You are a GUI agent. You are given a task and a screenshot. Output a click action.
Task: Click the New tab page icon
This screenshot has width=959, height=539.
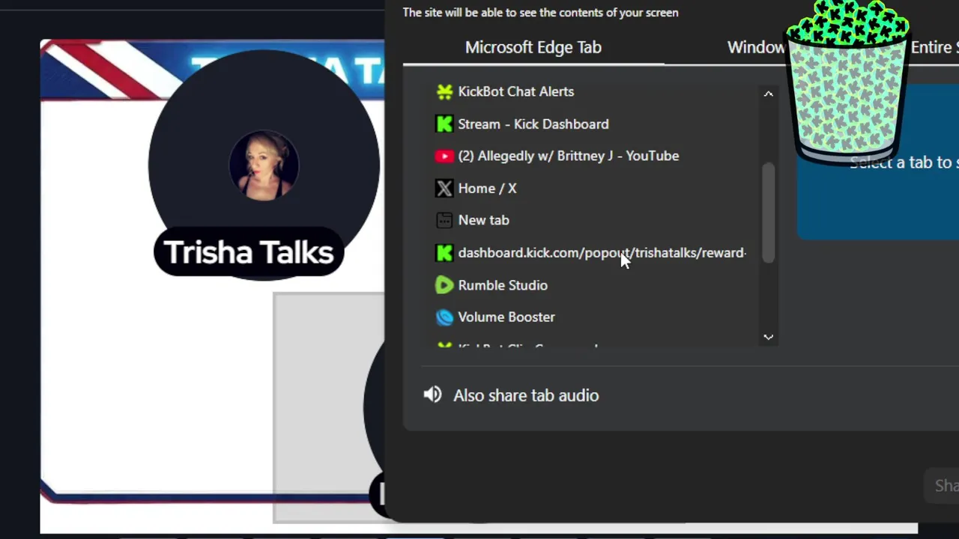pos(444,220)
